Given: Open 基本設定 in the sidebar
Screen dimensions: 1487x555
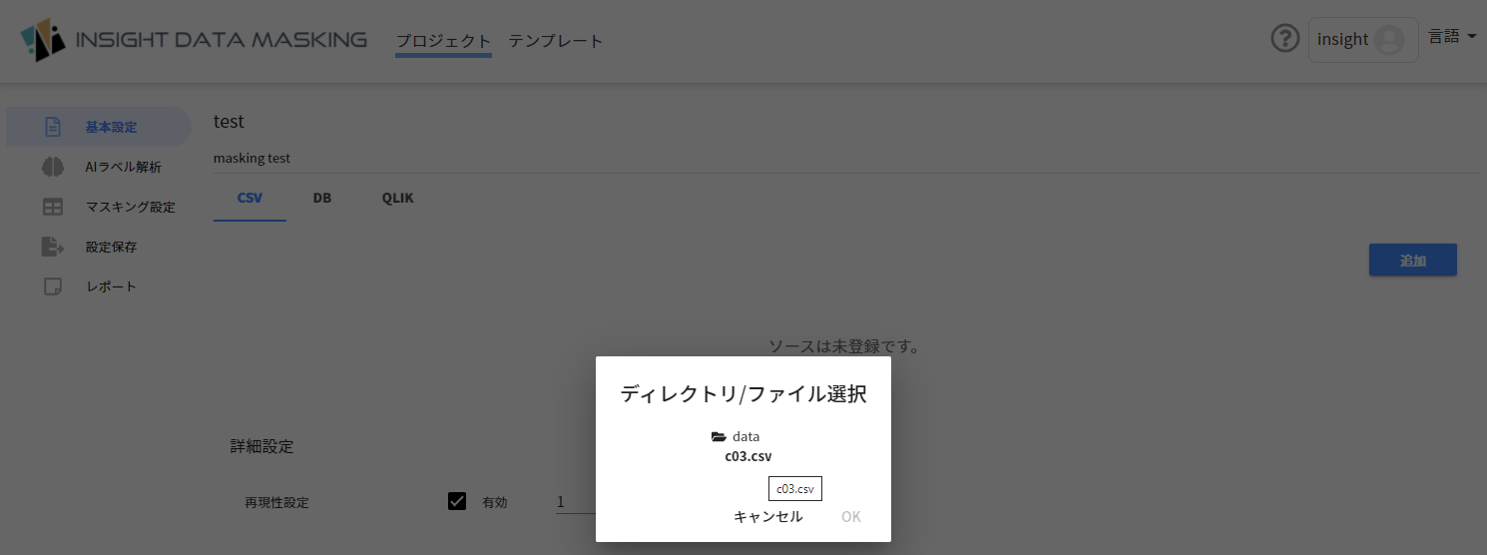Looking at the screenshot, I should point(98,127).
